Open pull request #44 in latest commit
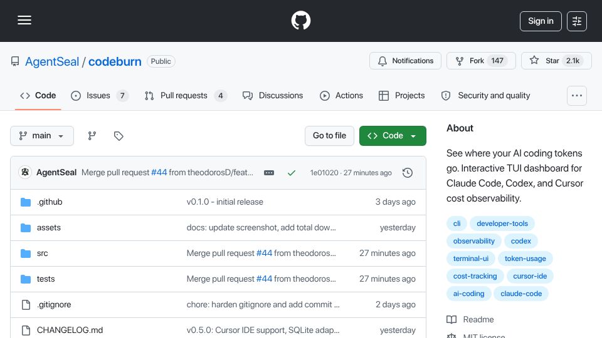 [x=159, y=173]
